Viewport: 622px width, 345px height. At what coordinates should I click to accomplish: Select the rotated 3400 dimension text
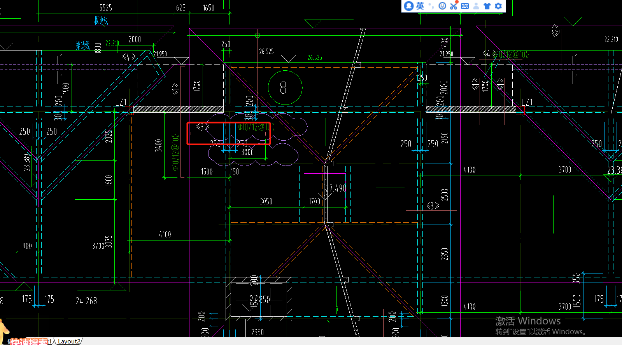tap(158, 145)
